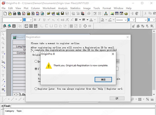Click the New Workbook icon
Image resolution: width=156 pixels, height=115 pixels.
pos(15,14)
